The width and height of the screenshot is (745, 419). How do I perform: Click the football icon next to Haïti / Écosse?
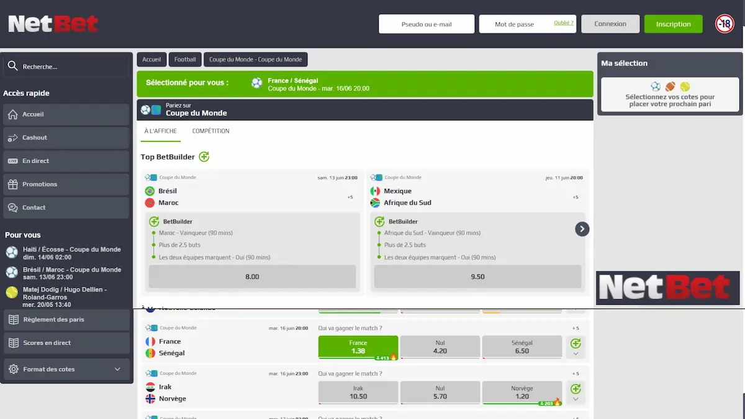click(x=12, y=252)
